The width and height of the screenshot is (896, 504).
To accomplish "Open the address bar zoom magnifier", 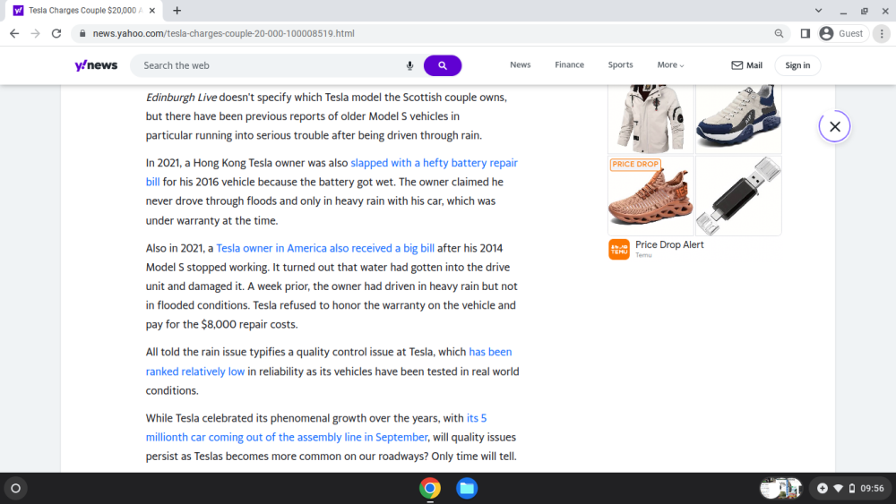I will tap(779, 34).
